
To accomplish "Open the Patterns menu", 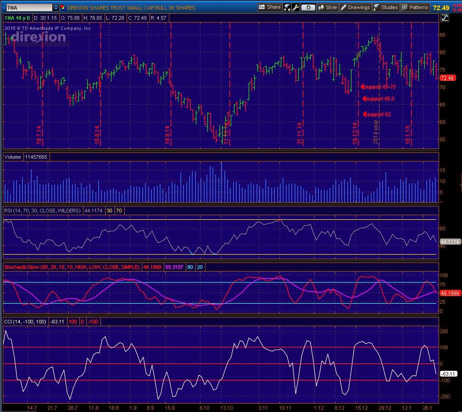I will [x=415, y=7].
